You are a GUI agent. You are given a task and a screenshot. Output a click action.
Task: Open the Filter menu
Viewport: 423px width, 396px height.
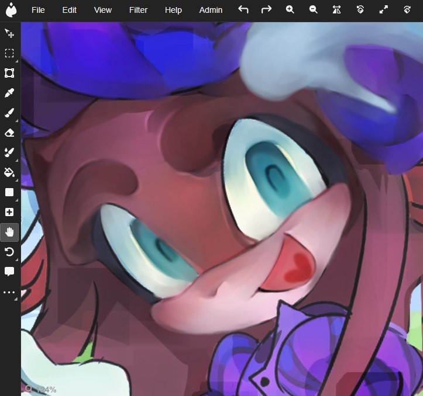tap(138, 10)
